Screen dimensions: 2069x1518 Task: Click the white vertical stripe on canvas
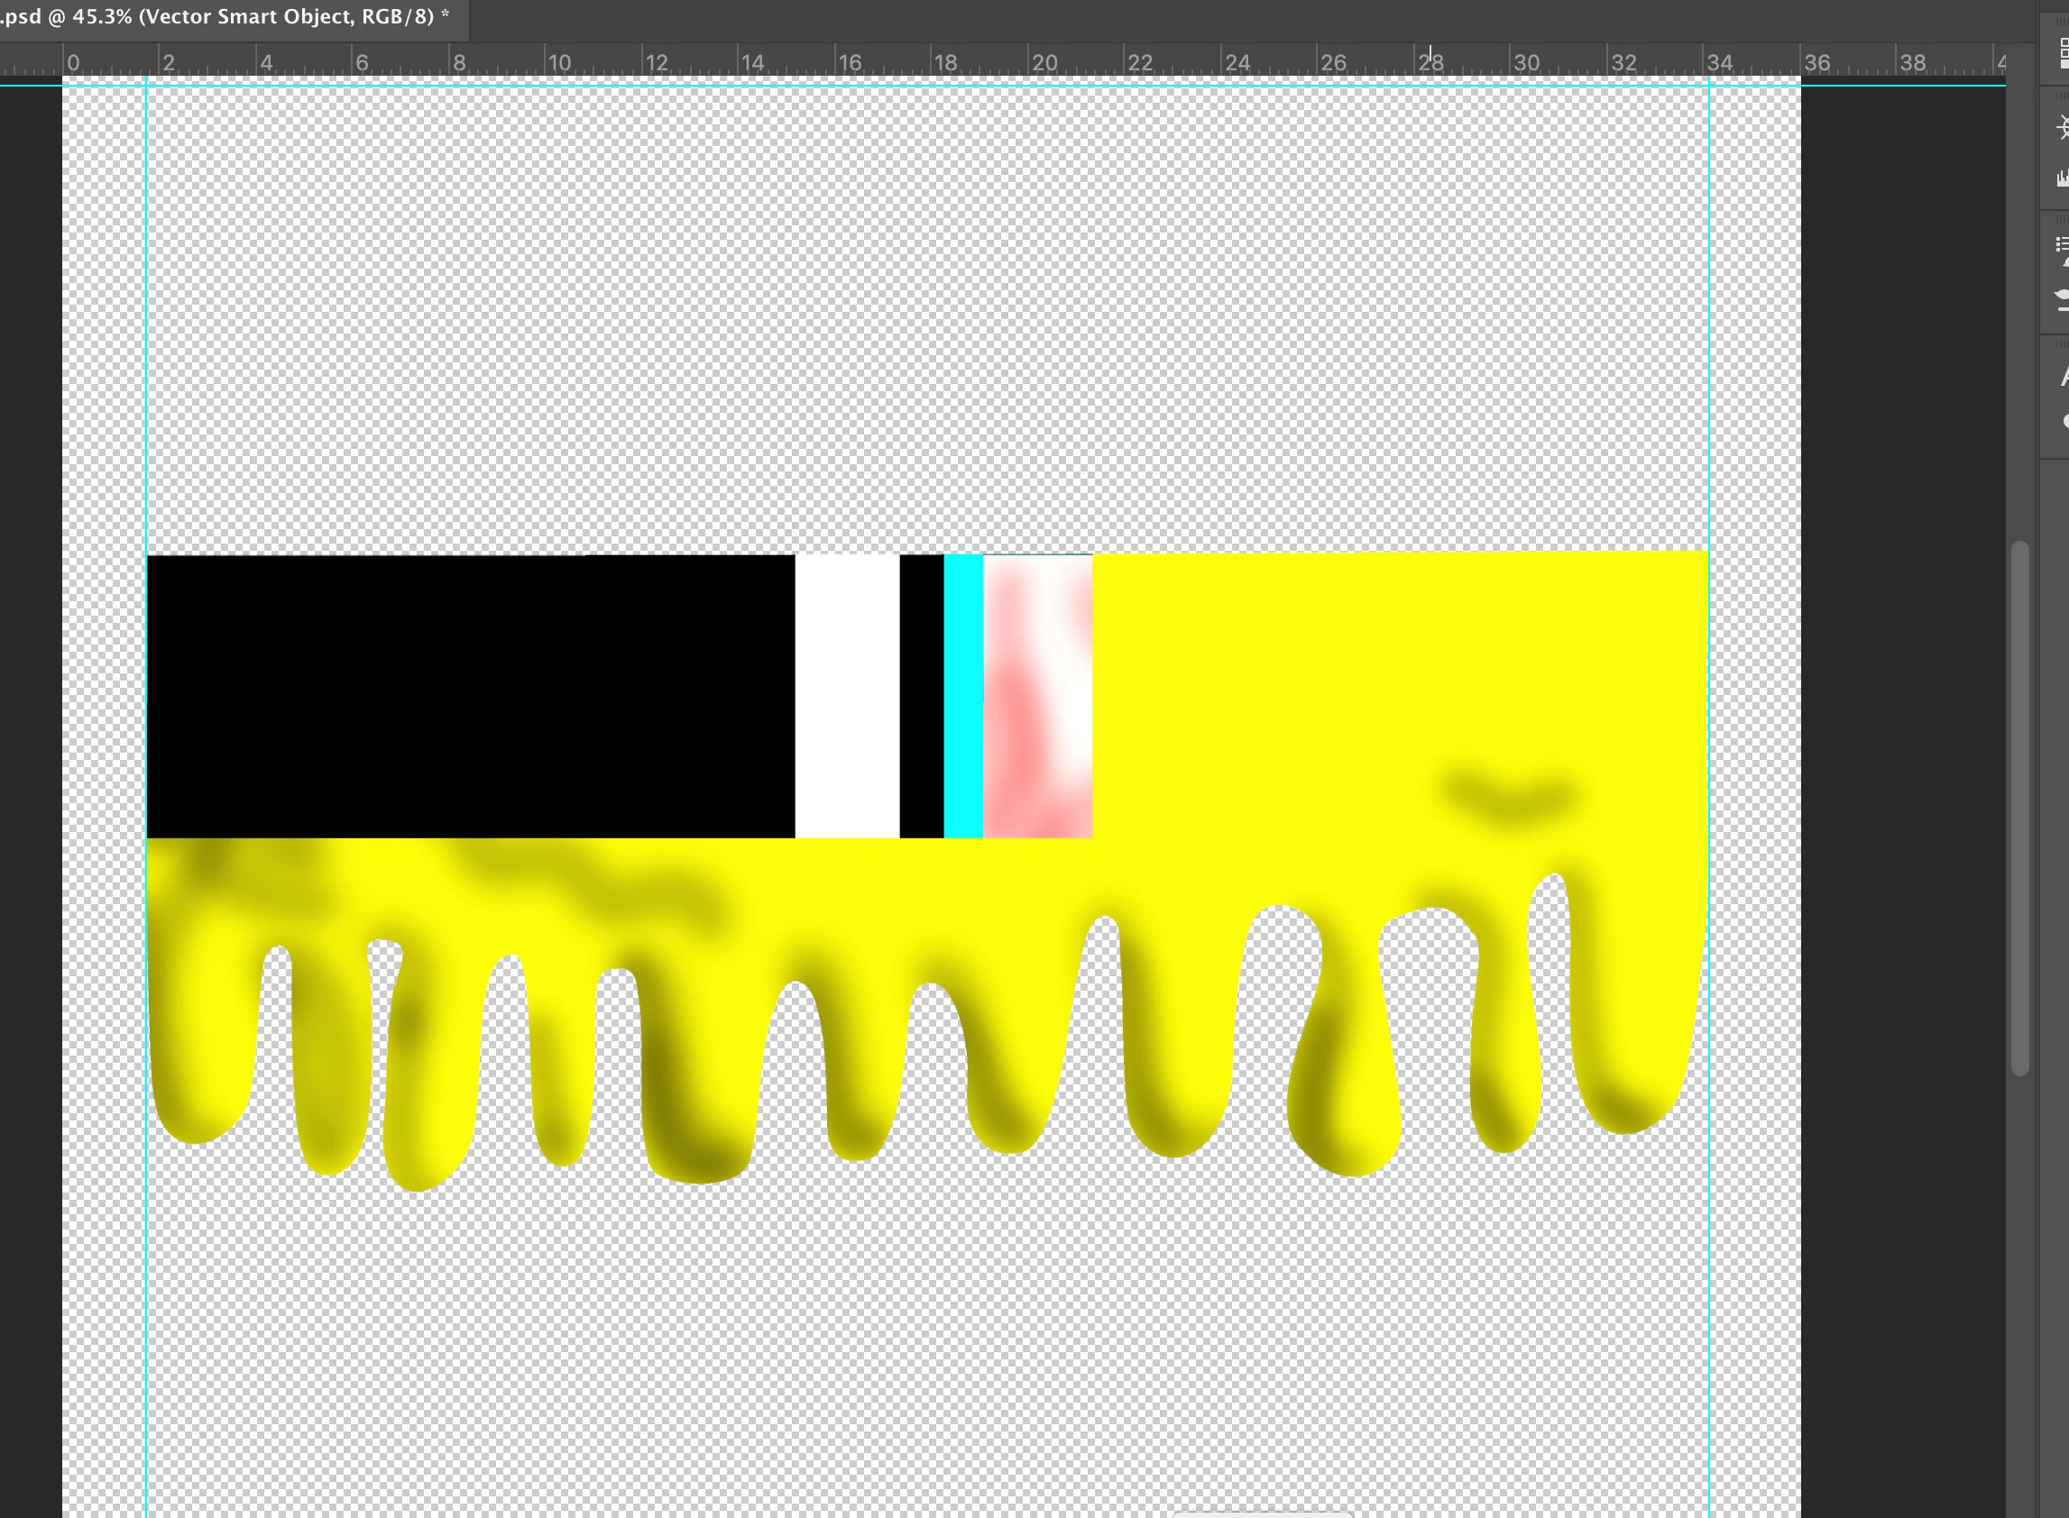[846, 696]
